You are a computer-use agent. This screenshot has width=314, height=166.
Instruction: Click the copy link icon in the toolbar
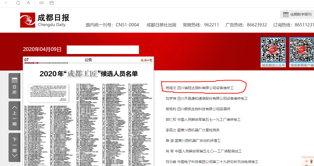click(41, 3)
